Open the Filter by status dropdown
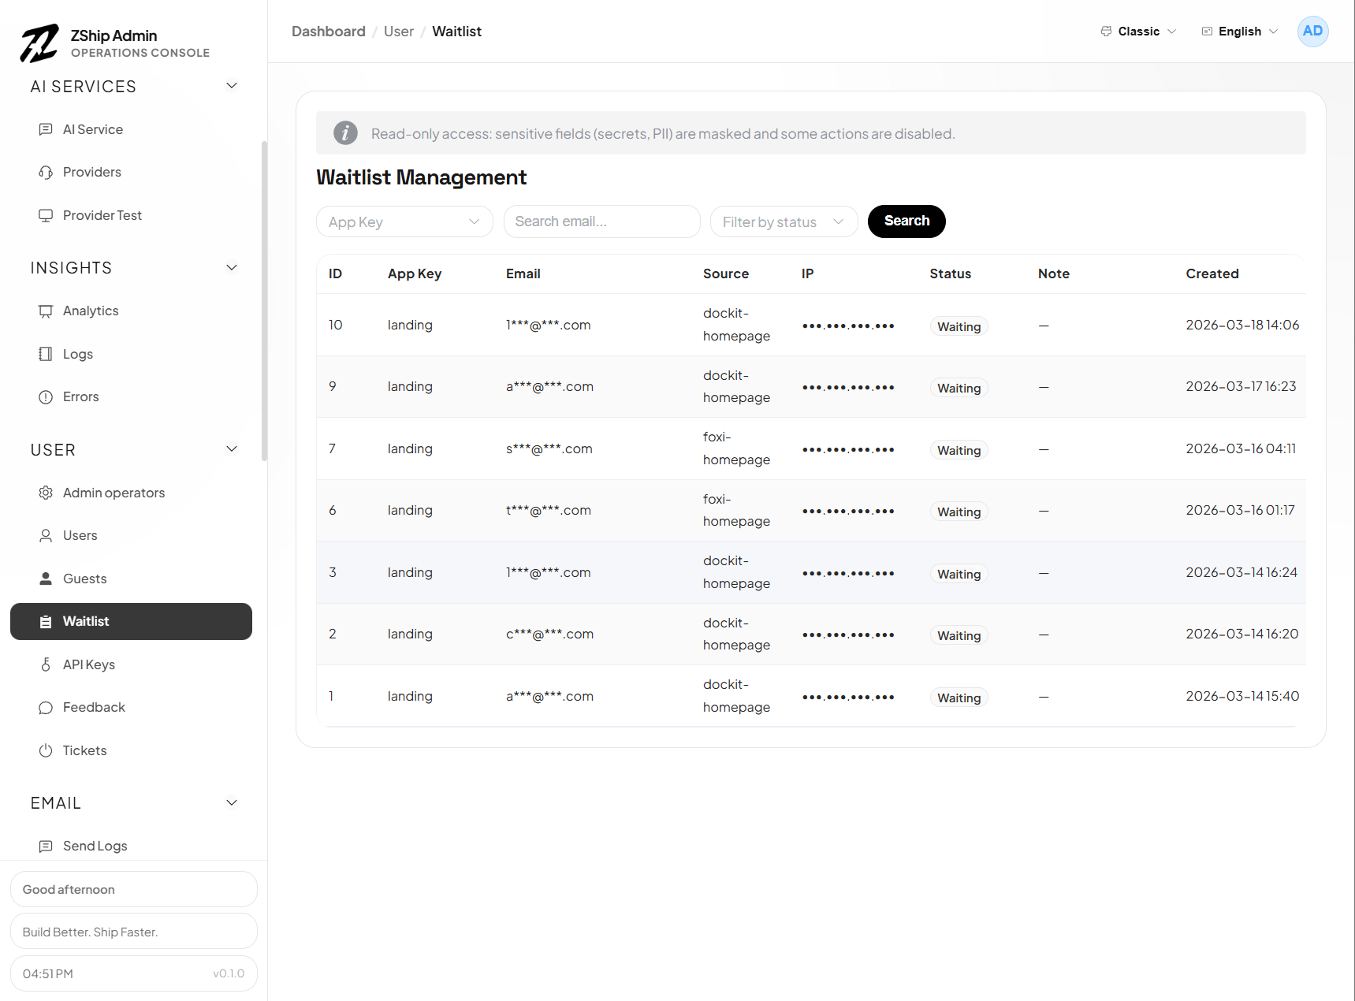1355x1001 pixels. click(x=784, y=221)
